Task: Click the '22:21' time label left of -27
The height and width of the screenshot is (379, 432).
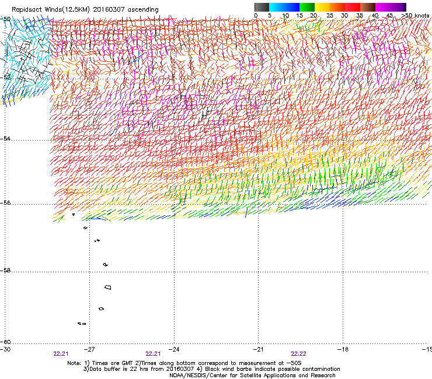Action: coord(61,354)
